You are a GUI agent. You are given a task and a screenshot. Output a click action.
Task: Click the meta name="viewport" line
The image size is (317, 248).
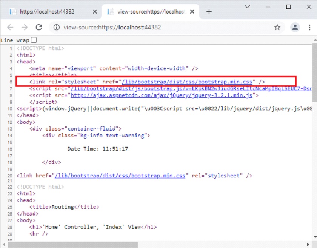pos(114,68)
